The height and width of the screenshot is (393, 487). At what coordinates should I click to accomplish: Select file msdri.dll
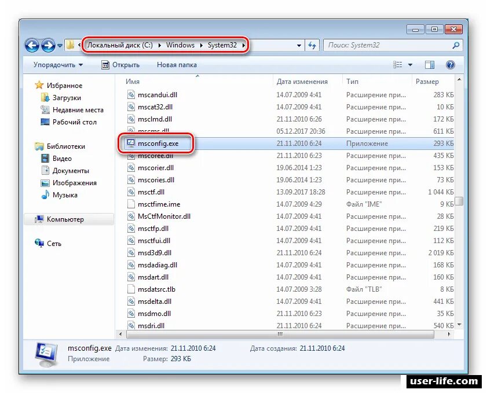pyautogui.click(x=151, y=326)
